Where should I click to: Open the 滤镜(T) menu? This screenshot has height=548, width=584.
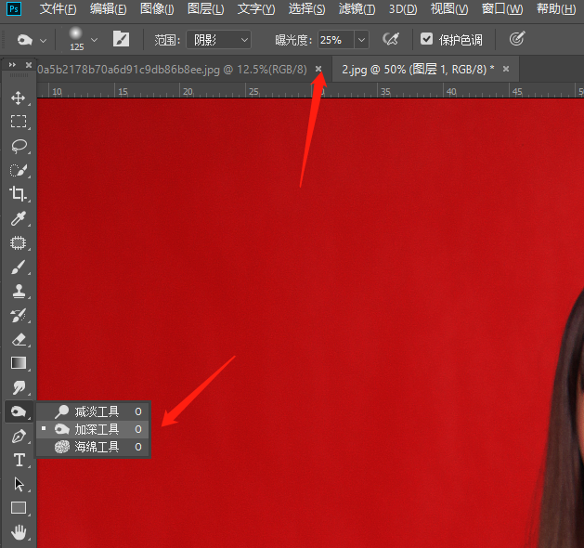click(x=357, y=9)
